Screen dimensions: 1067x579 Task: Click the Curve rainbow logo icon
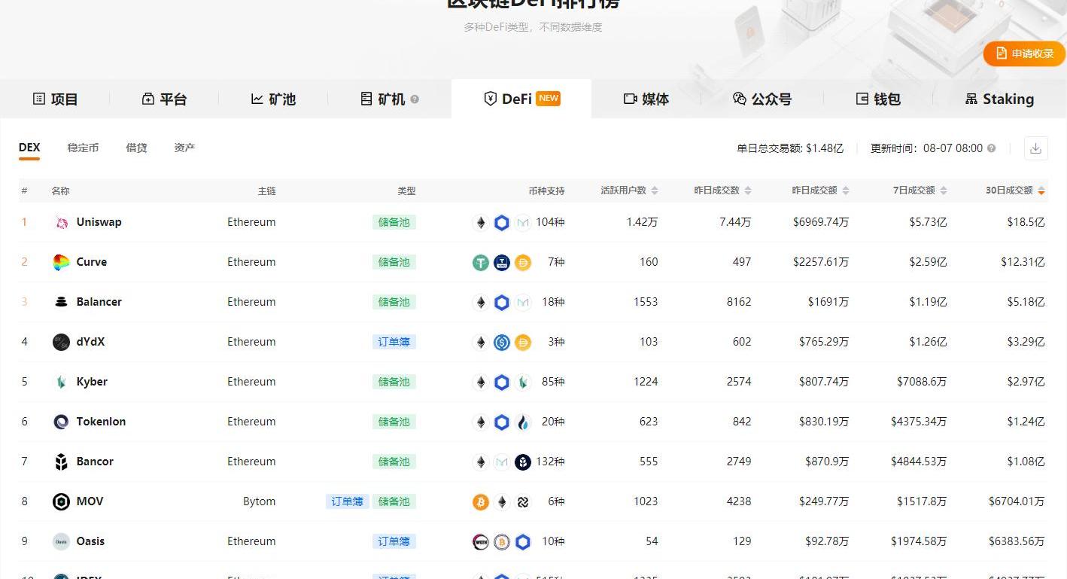click(61, 262)
